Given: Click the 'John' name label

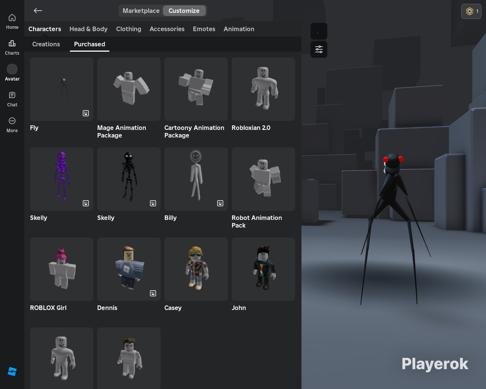Looking at the screenshot, I should [x=239, y=308].
